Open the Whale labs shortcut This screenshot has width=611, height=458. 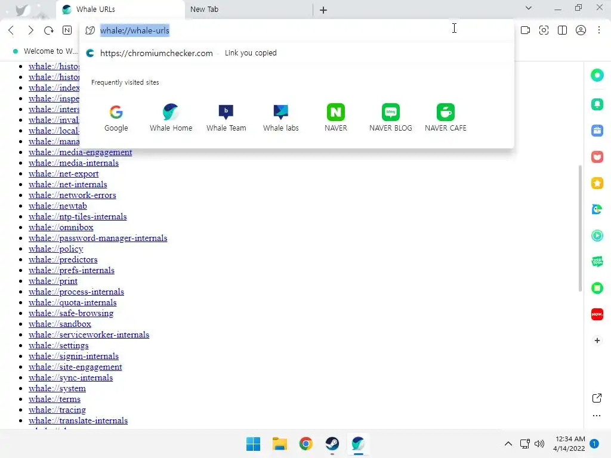pyautogui.click(x=280, y=119)
